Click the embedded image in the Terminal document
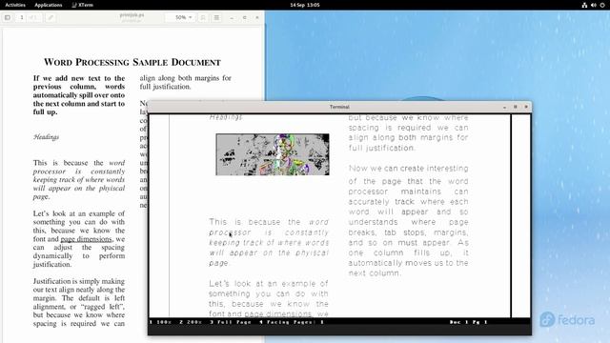Viewport: 610px width, 343px height. point(273,154)
